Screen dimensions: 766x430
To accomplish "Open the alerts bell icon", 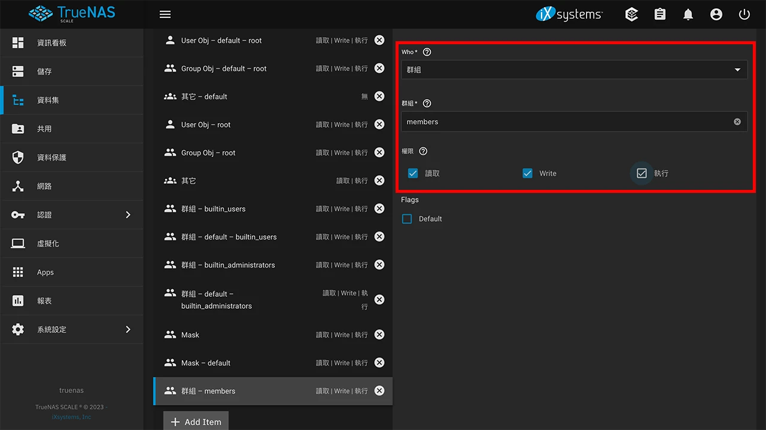I will [x=688, y=14].
